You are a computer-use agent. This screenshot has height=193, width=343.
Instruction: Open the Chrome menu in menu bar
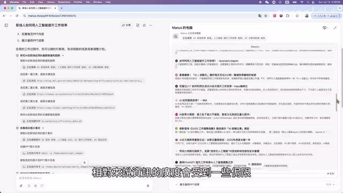click(14, 2)
